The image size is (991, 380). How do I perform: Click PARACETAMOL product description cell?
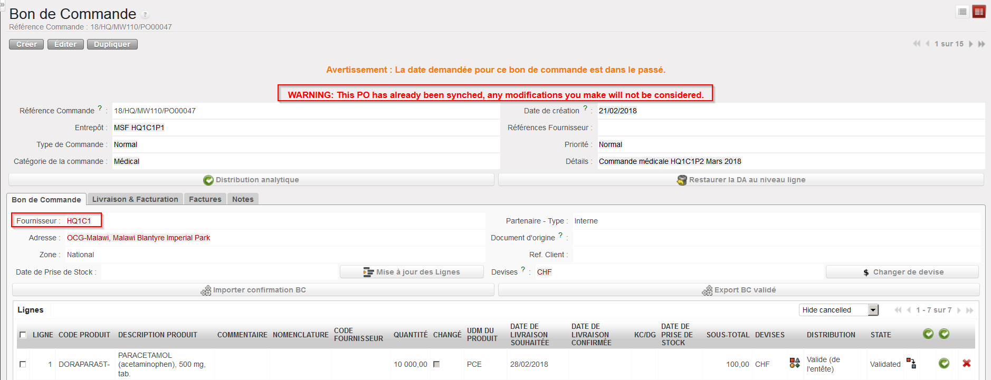click(x=162, y=364)
